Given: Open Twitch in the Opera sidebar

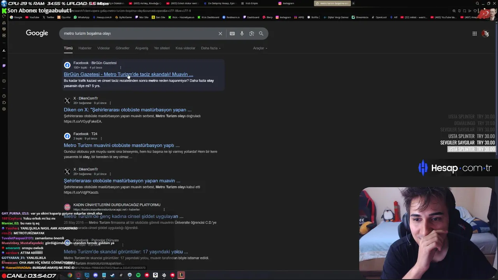Looking at the screenshot, I should pos(4,65).
